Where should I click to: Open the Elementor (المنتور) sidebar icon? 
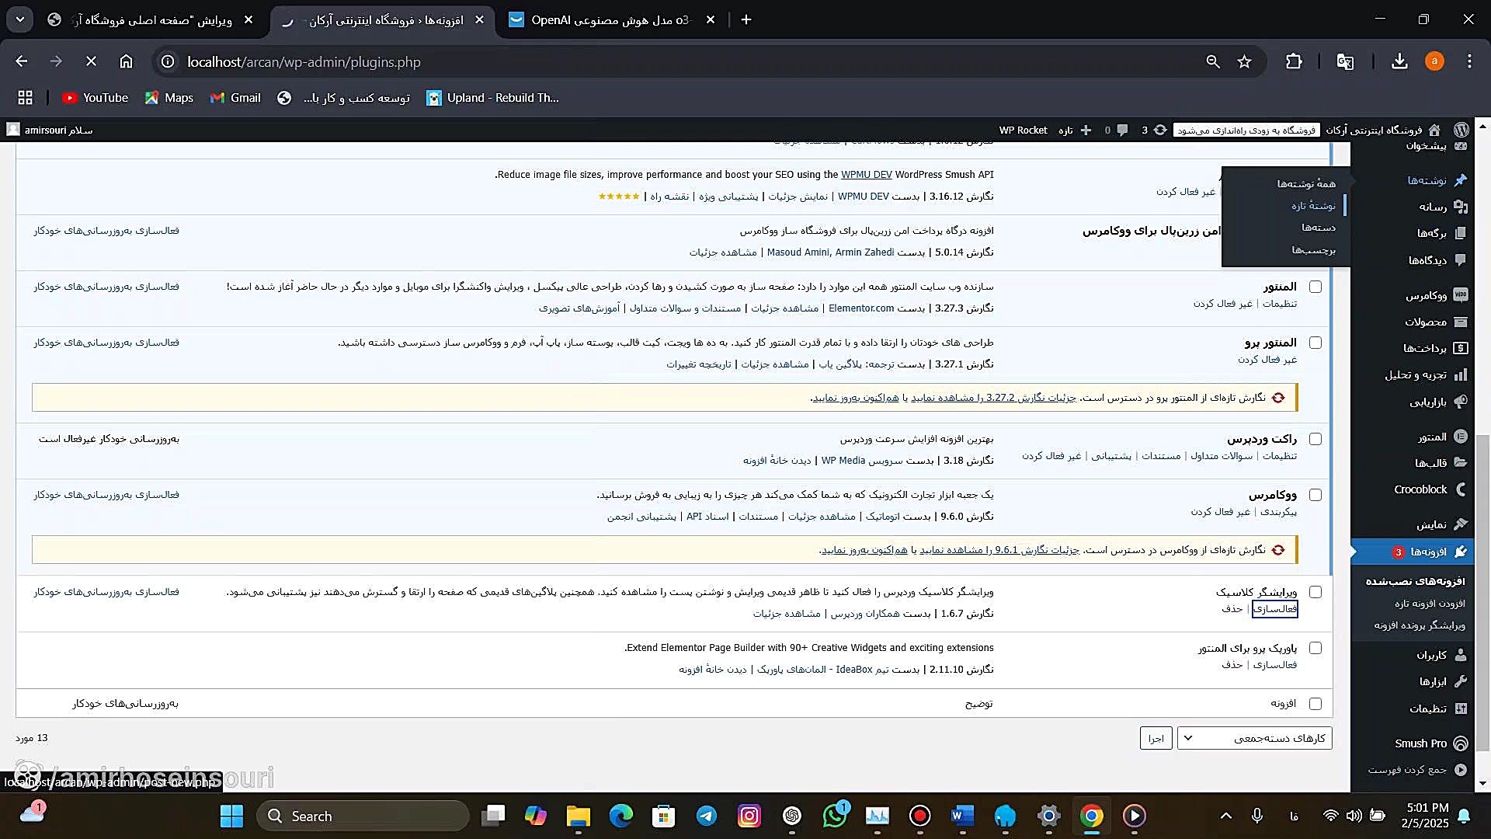[1460, 437]
